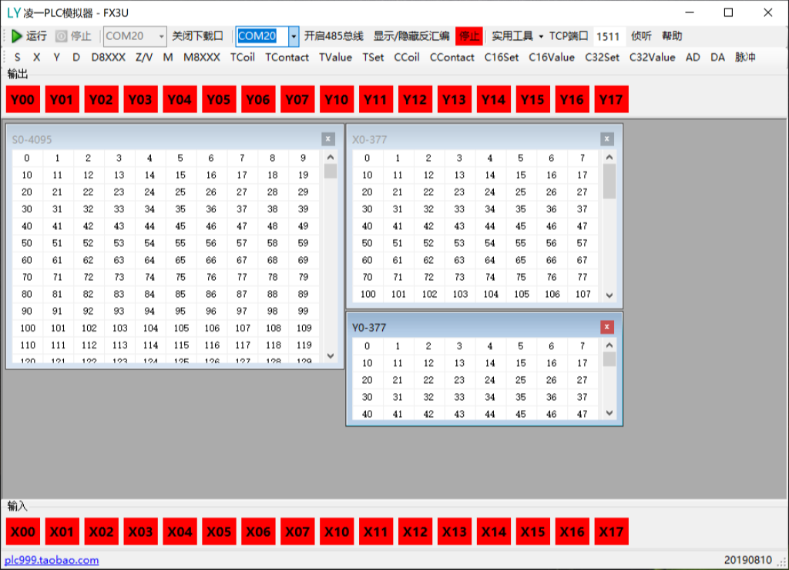Click the TCP port field showing 1511
789x570 pixels.
(608, 36)
